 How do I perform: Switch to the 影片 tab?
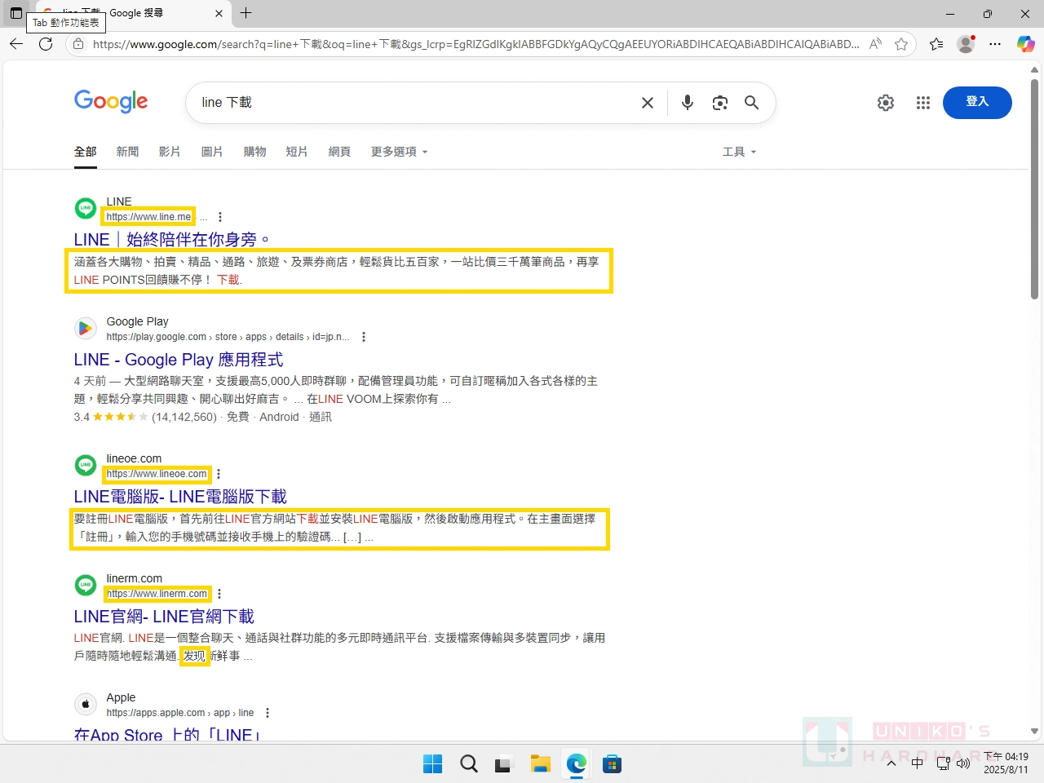(x=170, y=152)
